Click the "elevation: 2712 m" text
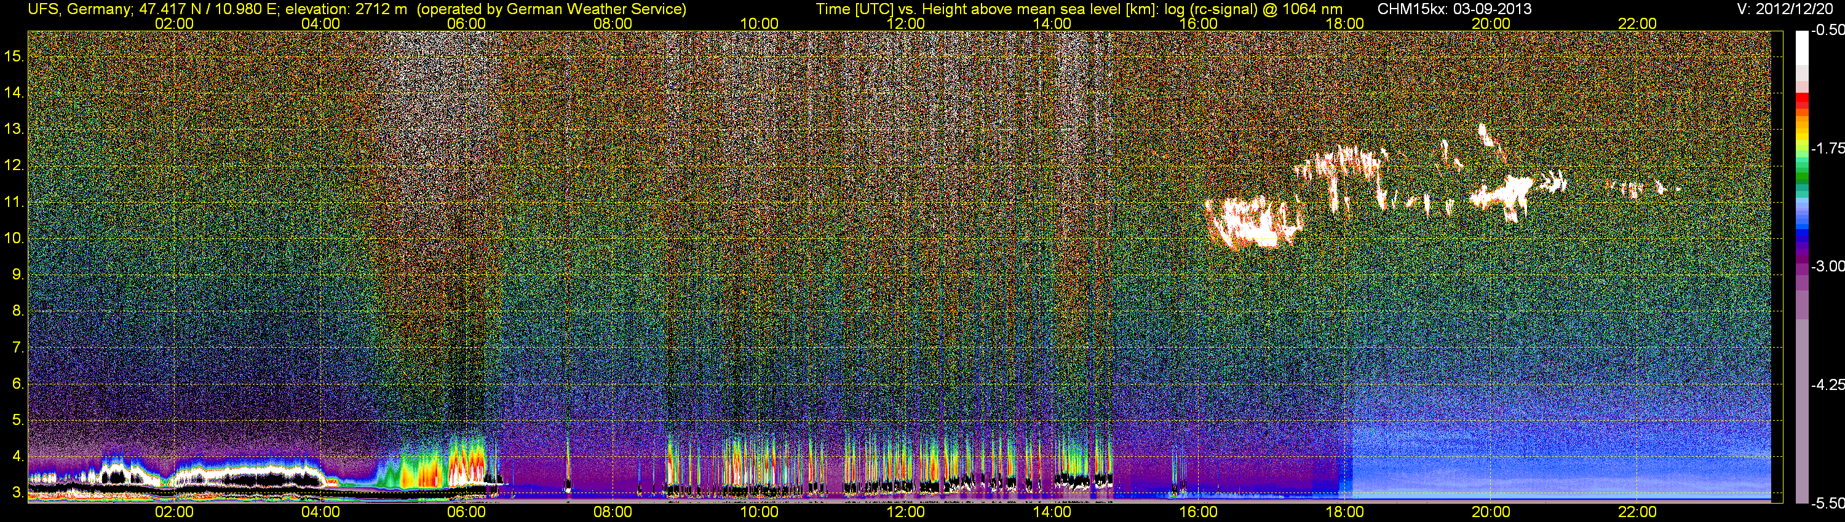The height and width of the screenshot is (522, 1845). pyautogui.click(x=346, y=9)
